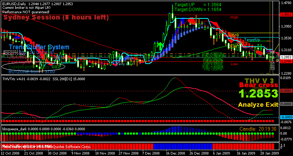The image size is (293, 156).
Task: Click the 0.0109 Trix scale value
Action: (286, 78)
